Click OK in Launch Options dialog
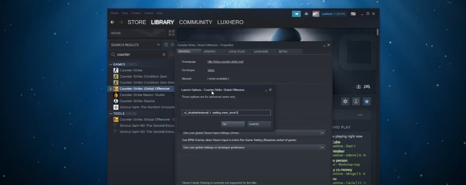 pyautogui.click(x=233, y=124)
